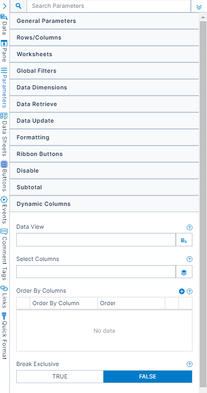Open the Events side tab
This screenshot has width=207, height=393.
4,210
